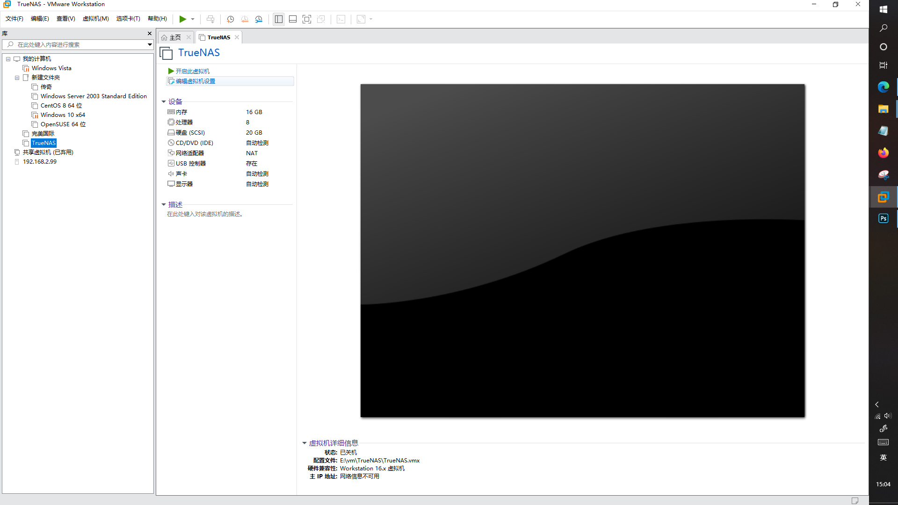Open the power options dropdown arrow
This screenshot has height=505, width=898.
[193, 19]
